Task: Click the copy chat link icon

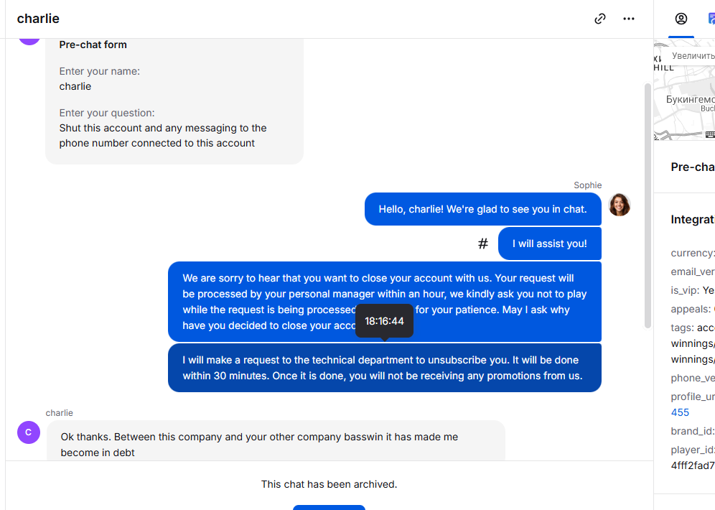Action: pyautogui.click(x=600, y=19)
